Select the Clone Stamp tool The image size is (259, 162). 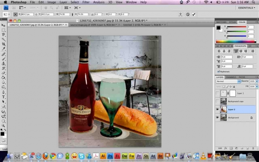coord(3,64)
